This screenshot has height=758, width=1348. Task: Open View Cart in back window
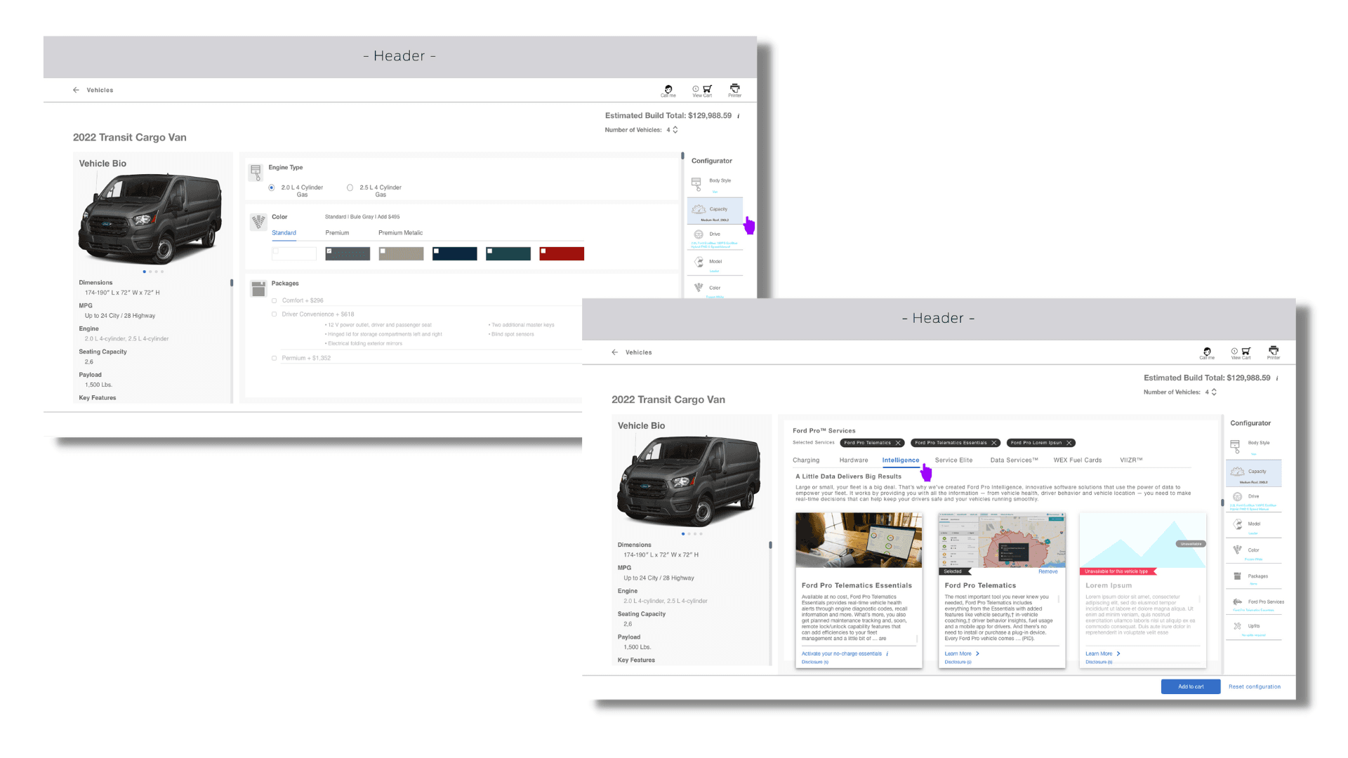click(x=702, y=90)
